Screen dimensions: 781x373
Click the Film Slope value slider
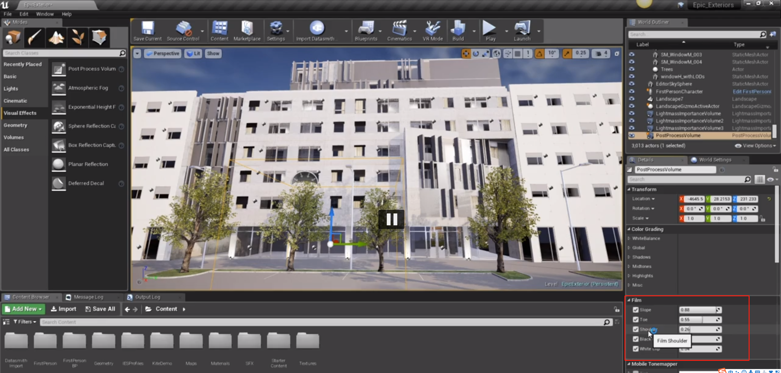(x=697, y=310)
